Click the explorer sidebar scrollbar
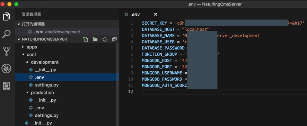307x126 pixels. pos(117,84)
